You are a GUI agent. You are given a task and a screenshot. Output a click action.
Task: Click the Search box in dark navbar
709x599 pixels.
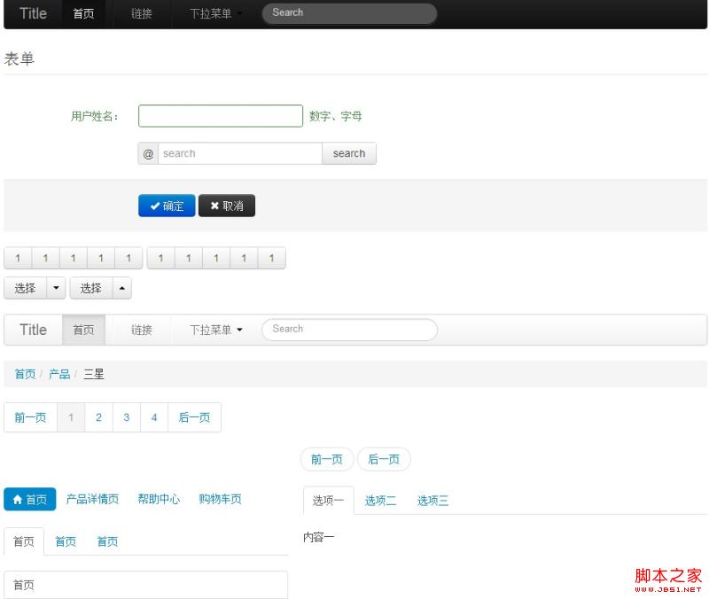pos(349,13)
